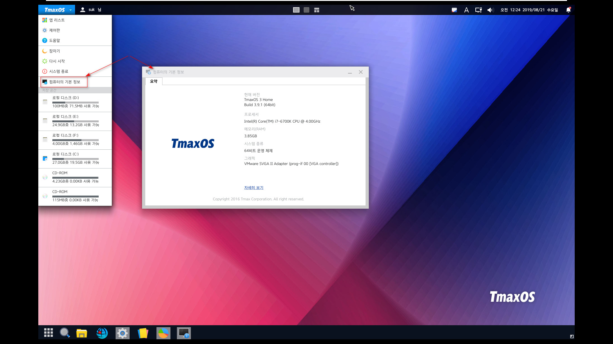The width and height of the screenshot is (613, 344).
Task: Click the drive icon for disk (C:)
Action: tap(45, 158)
